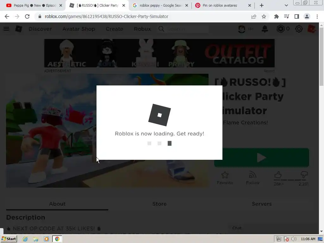
Task: Open the Robux balance icon
Action: (281, 29)
